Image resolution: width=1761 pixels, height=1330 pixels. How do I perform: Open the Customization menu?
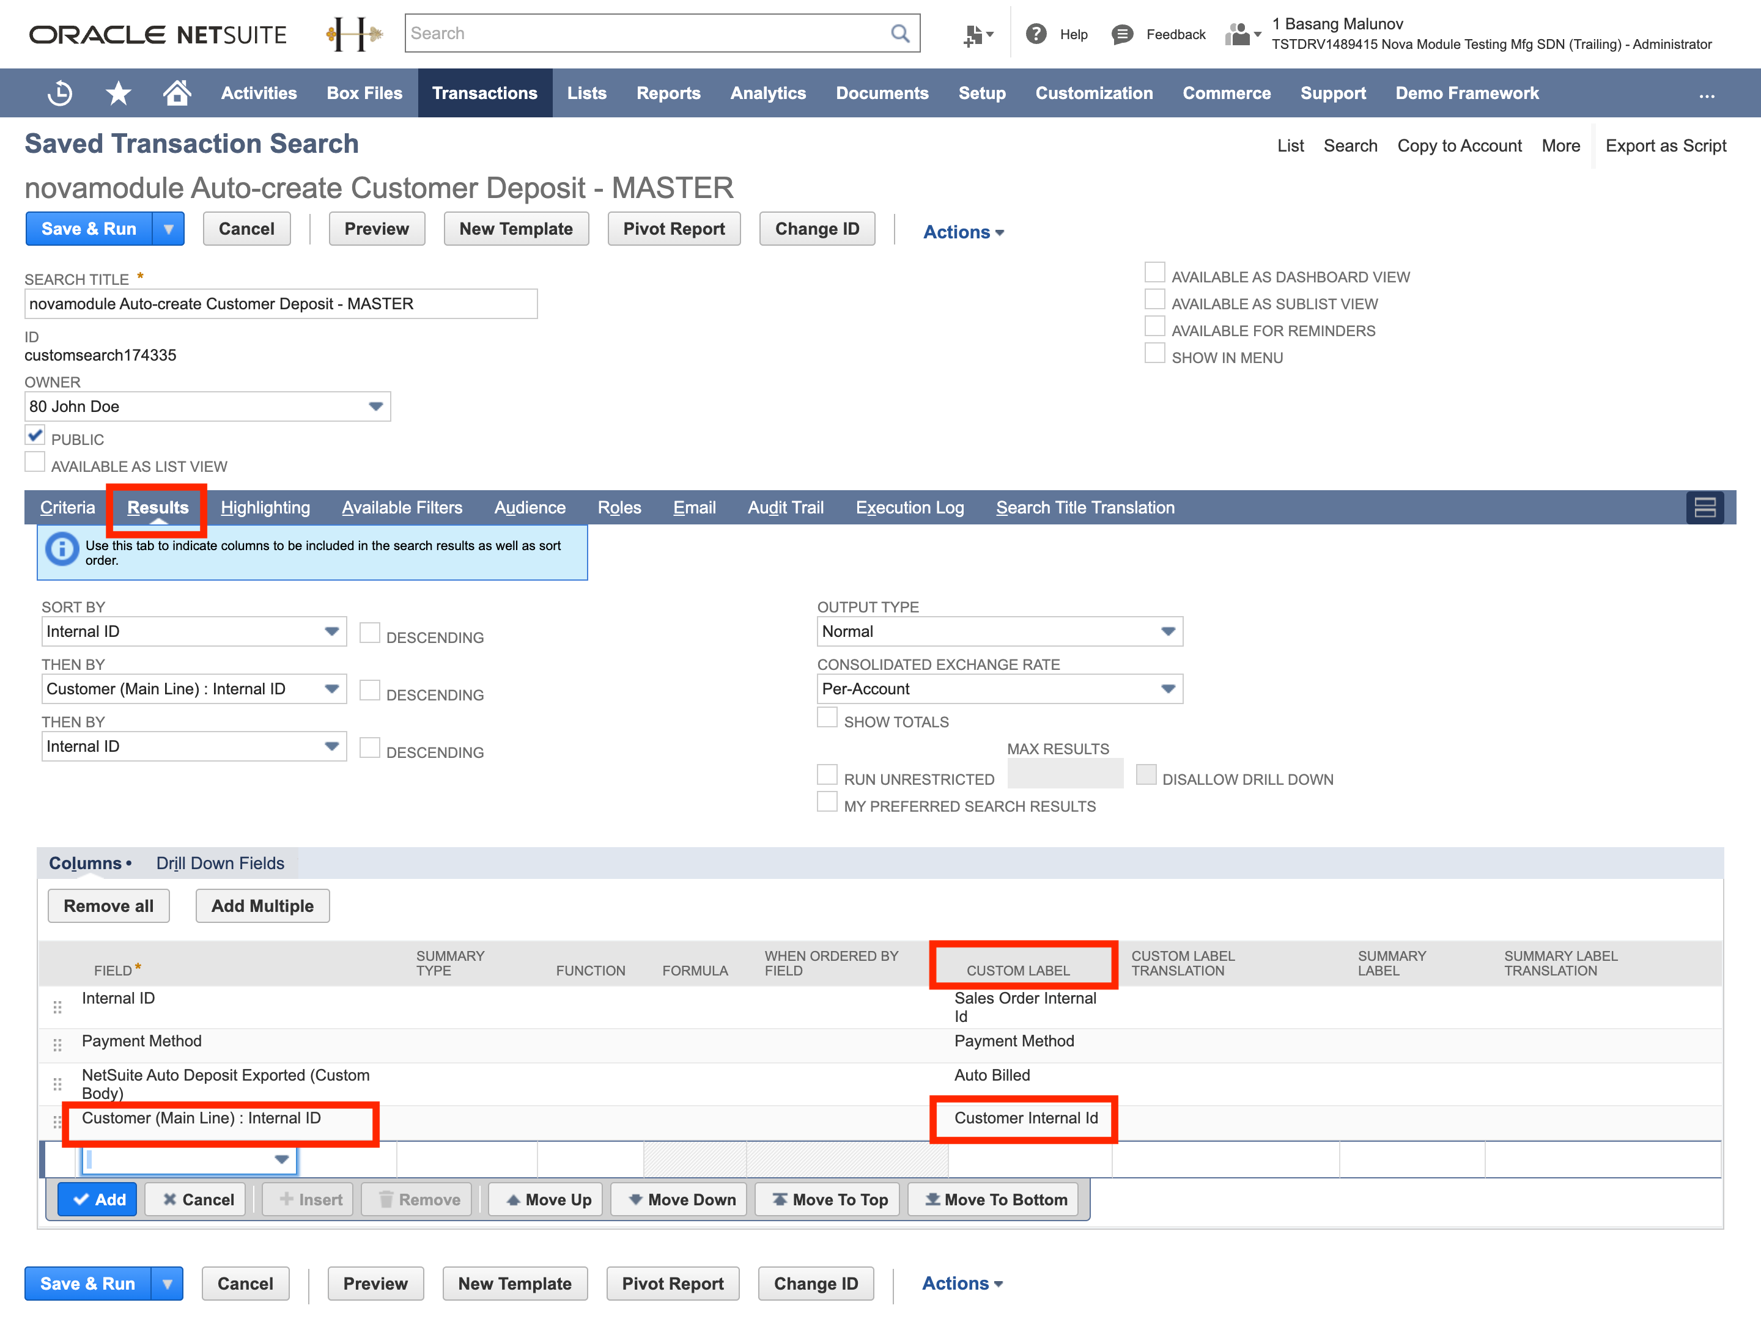[1094, 93]
